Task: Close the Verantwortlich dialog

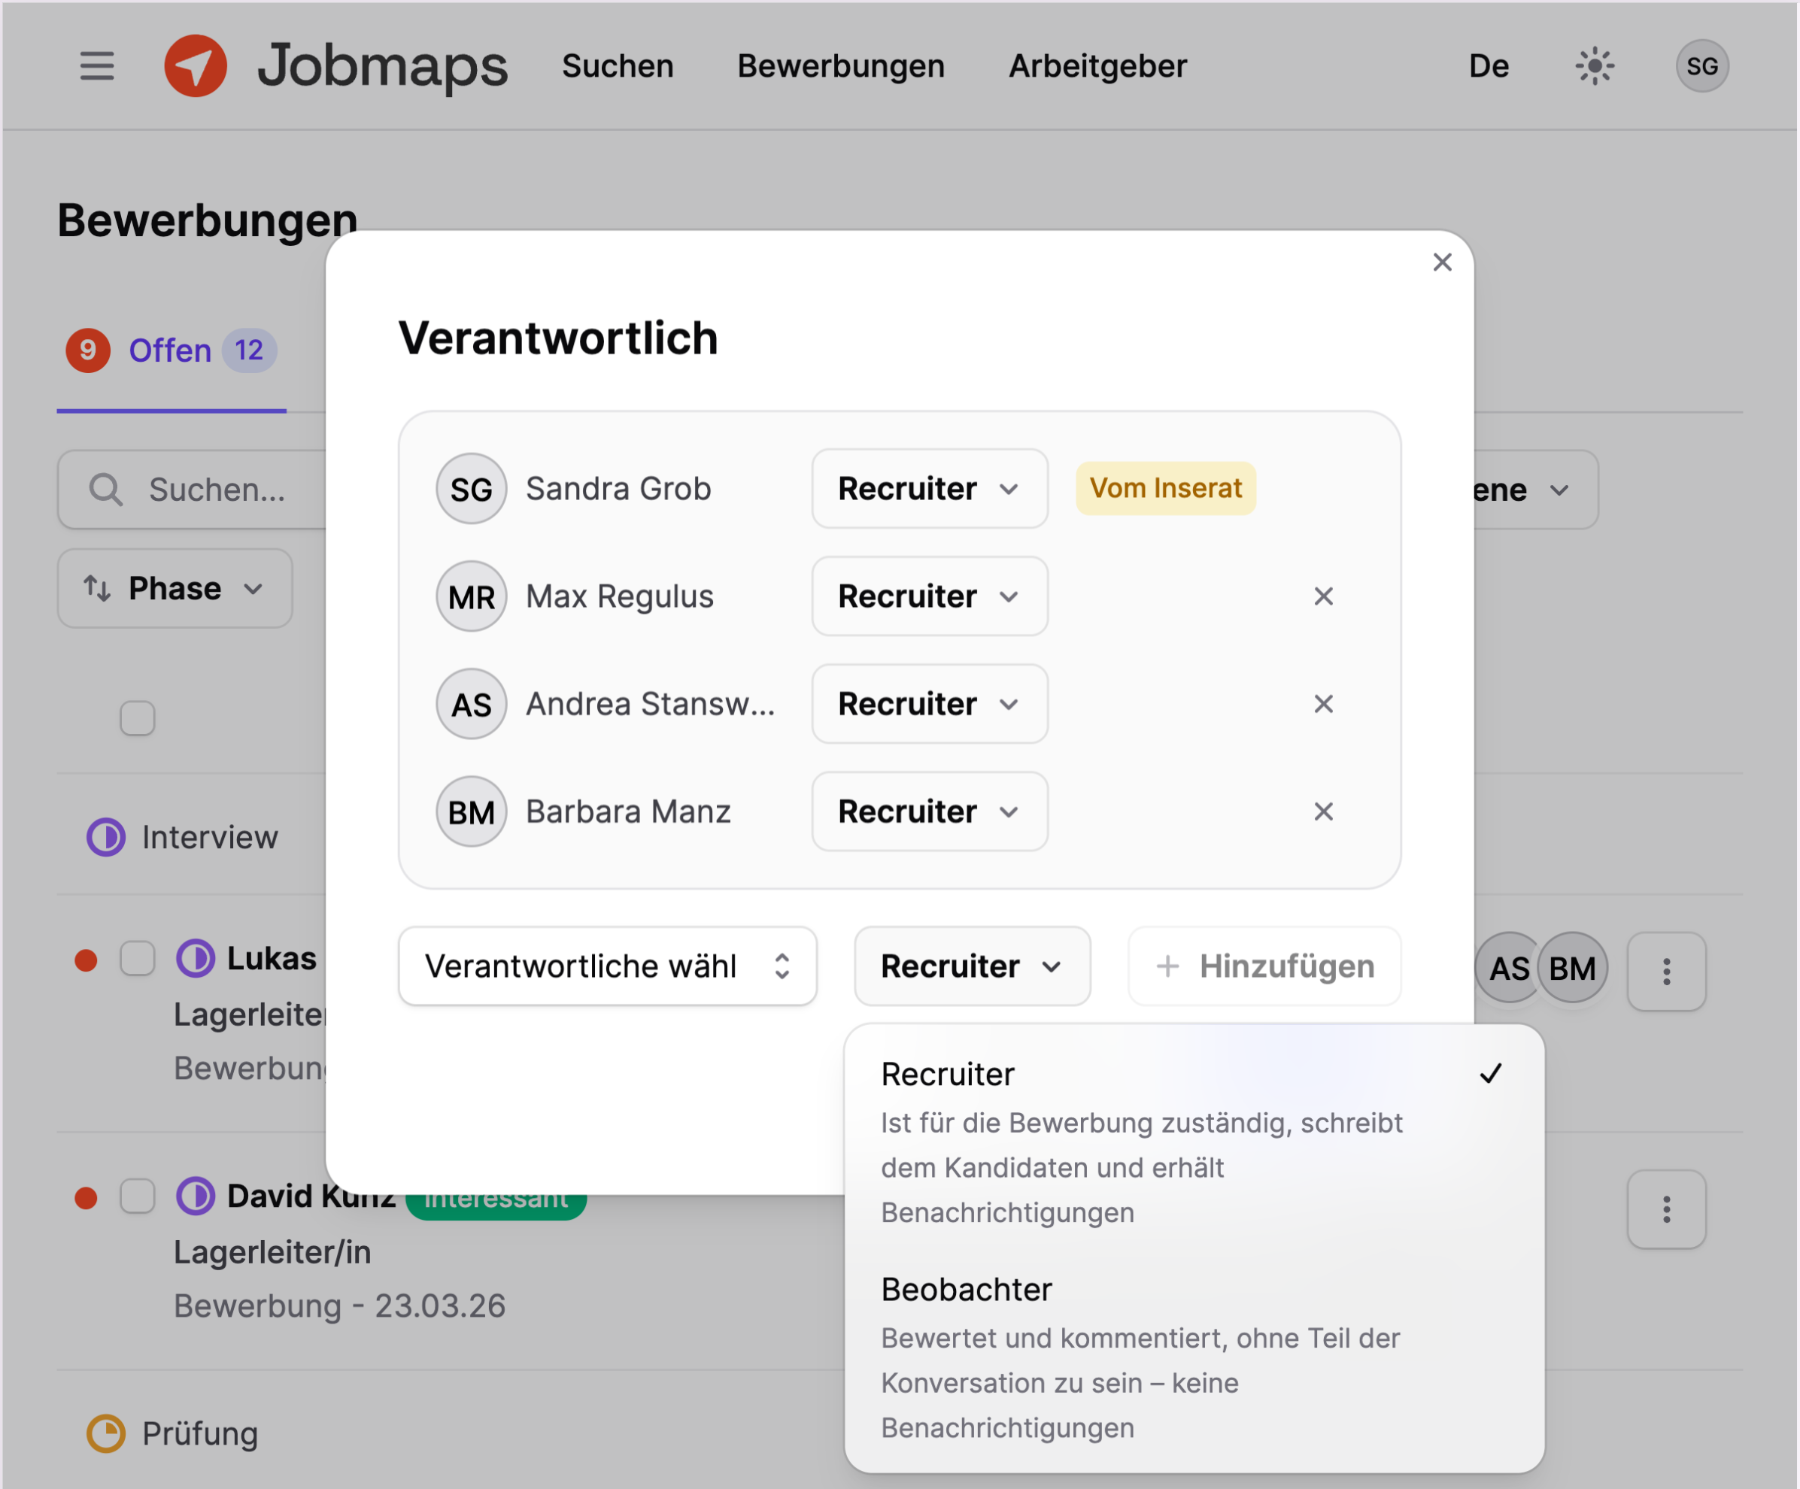Action: (1442, 262)
